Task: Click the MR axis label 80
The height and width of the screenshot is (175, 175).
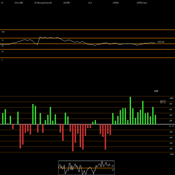Action: 171,104
